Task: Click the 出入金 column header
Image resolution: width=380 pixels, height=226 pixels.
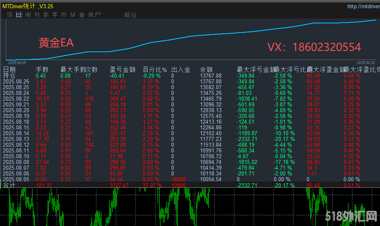Action: 181,70
